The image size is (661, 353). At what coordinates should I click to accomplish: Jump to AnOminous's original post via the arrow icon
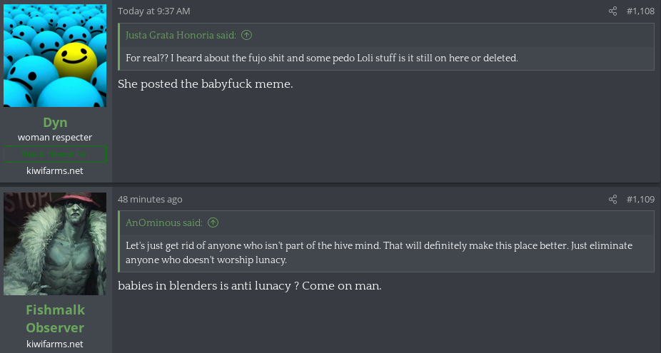(x=213, y=222)
